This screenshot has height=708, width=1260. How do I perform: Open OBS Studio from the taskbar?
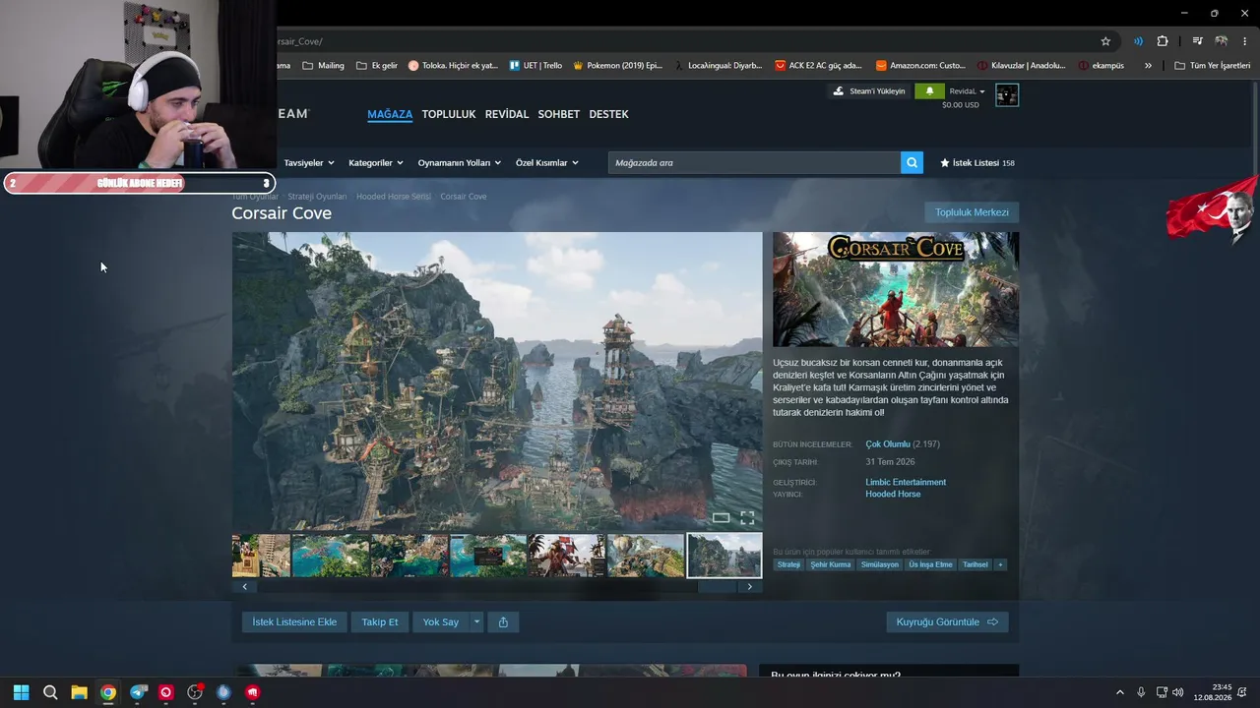tap(195, 692)
